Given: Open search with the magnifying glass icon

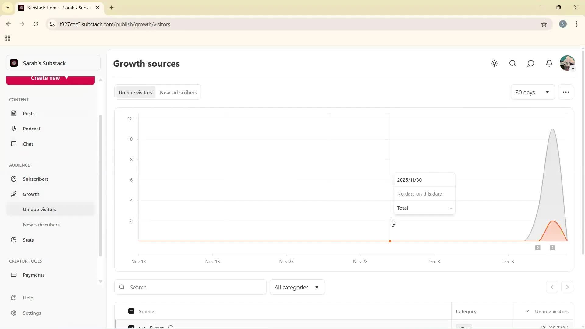Looking at the screenshot, I should (x=512, y=63).
